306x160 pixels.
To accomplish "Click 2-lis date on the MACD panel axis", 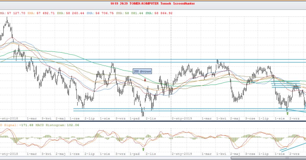I will coord(150,154).
